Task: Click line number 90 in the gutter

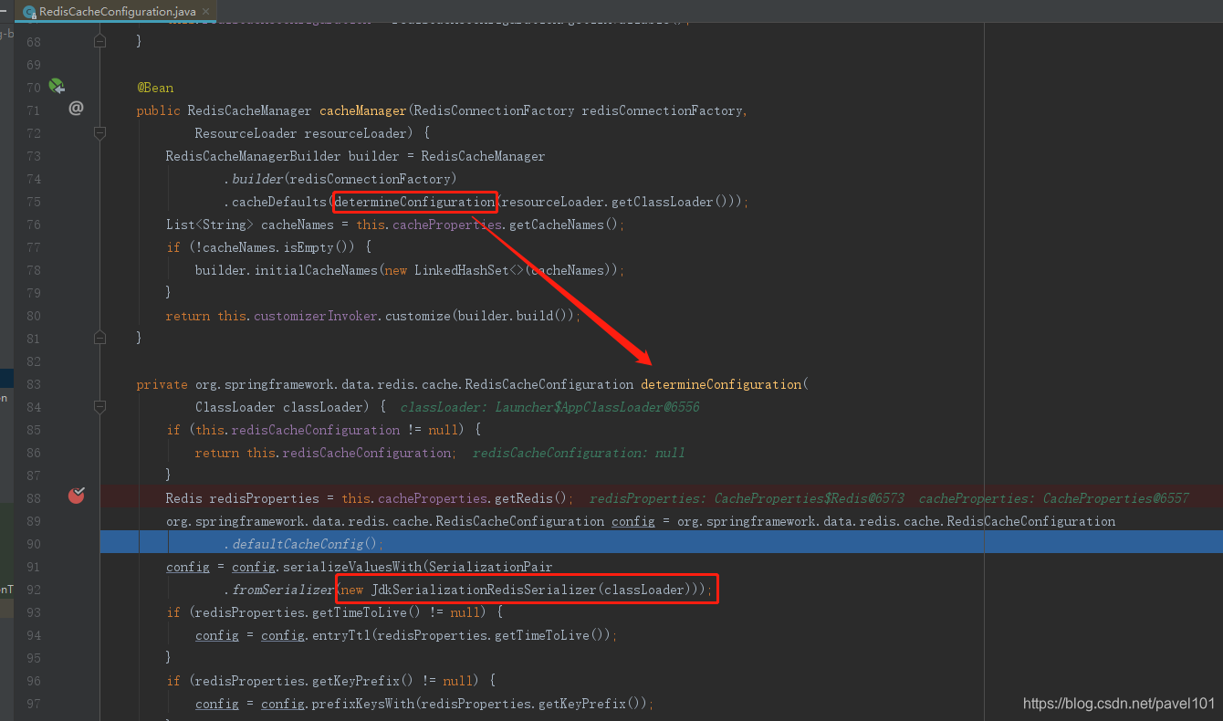Action: [x=34, y=544]
